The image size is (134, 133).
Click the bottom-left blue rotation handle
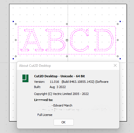coord(13,59)
